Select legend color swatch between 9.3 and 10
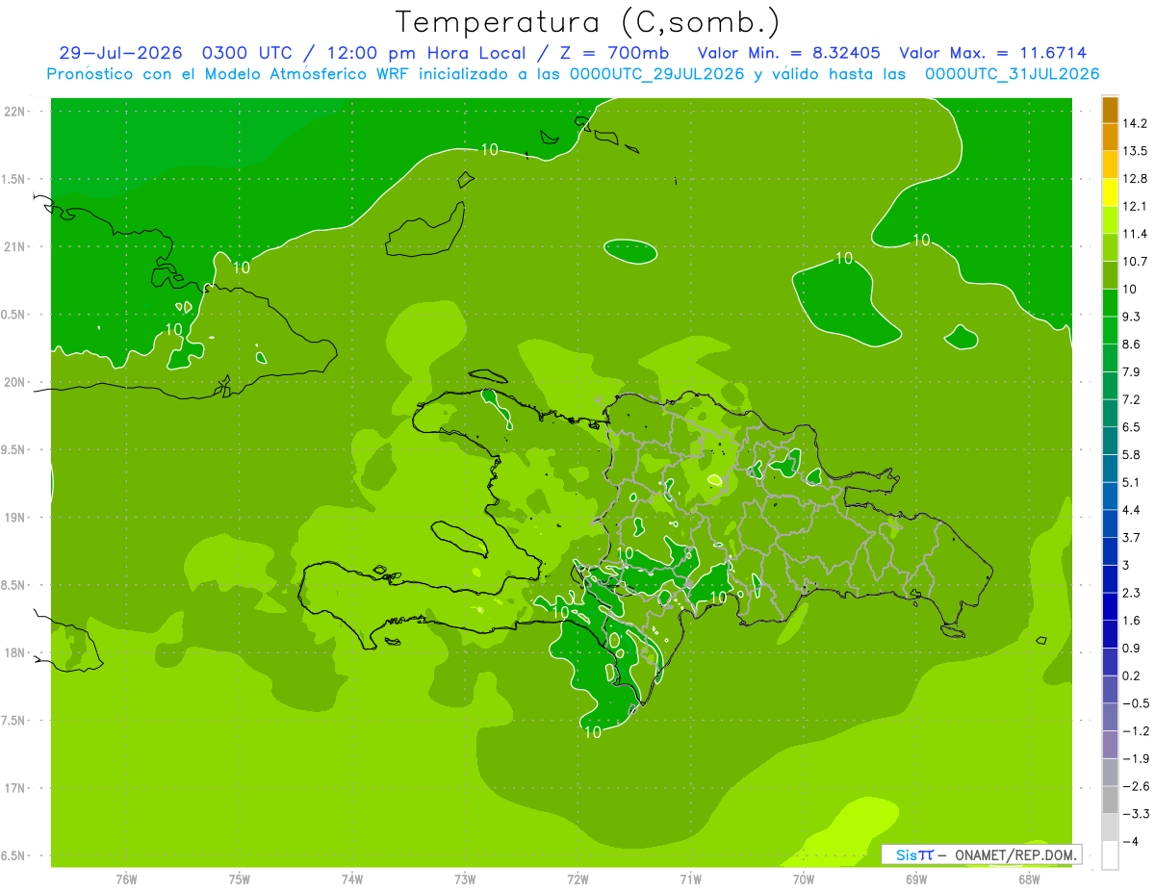Viewport: 1155px width, 892px height. click(x=1110, y=303)
